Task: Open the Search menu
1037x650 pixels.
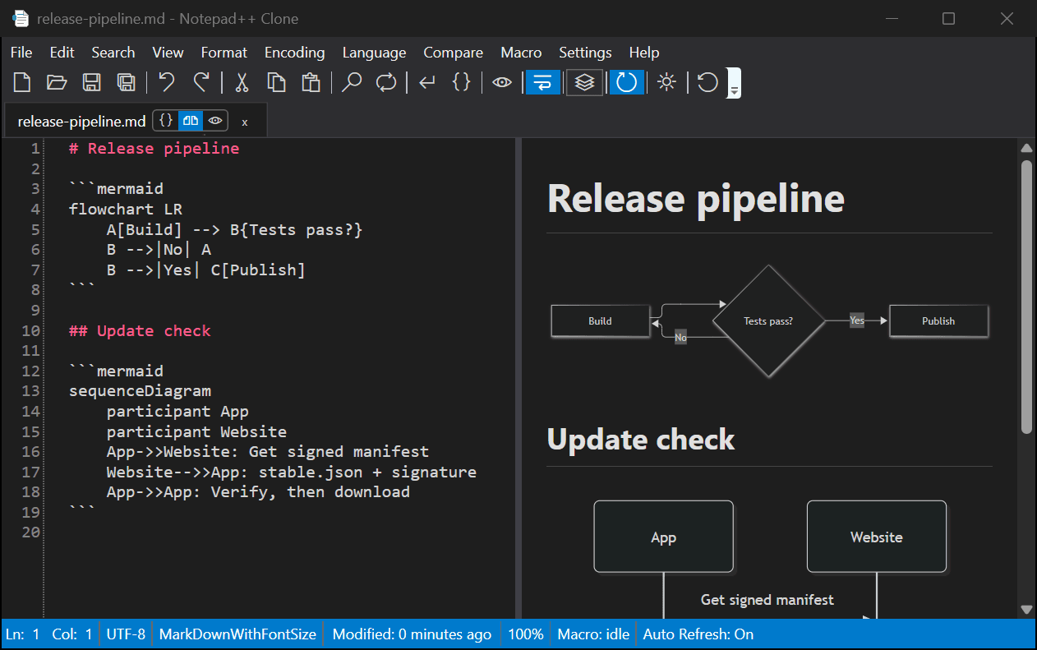Action: (x=113, y=52)
